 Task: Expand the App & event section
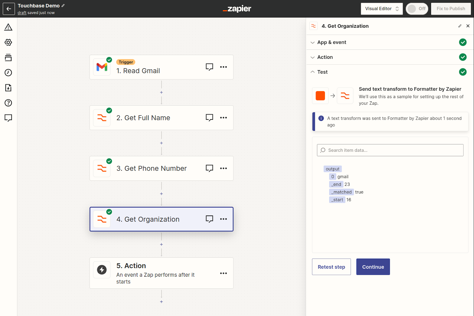390,42
